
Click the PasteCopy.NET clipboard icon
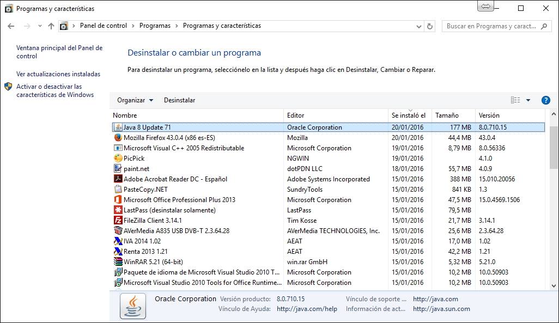[x=118, y=189]
